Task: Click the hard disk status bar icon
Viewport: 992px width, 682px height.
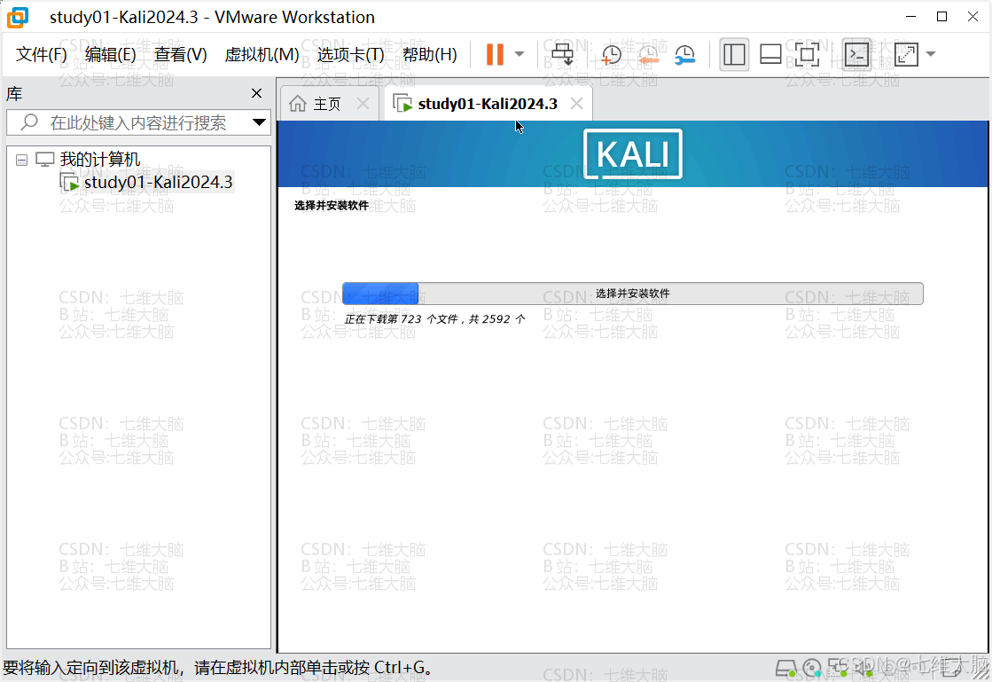Action: click(785, 668)
